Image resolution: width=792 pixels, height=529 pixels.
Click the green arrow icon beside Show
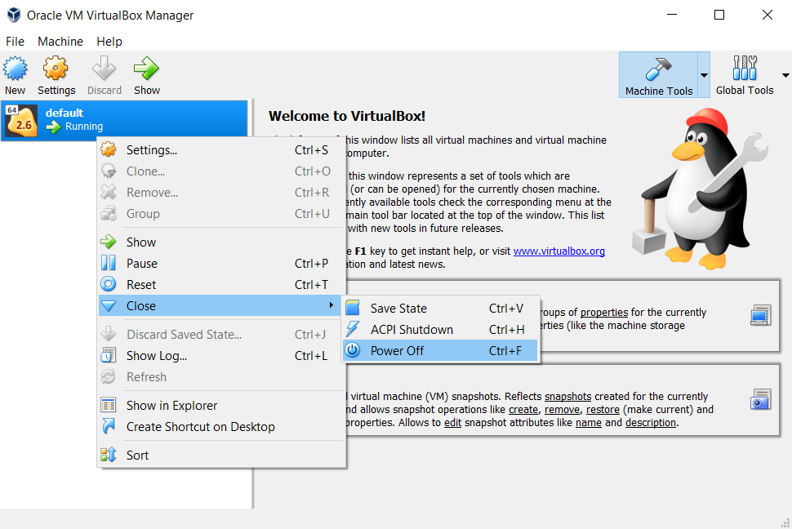pos(108,242)
